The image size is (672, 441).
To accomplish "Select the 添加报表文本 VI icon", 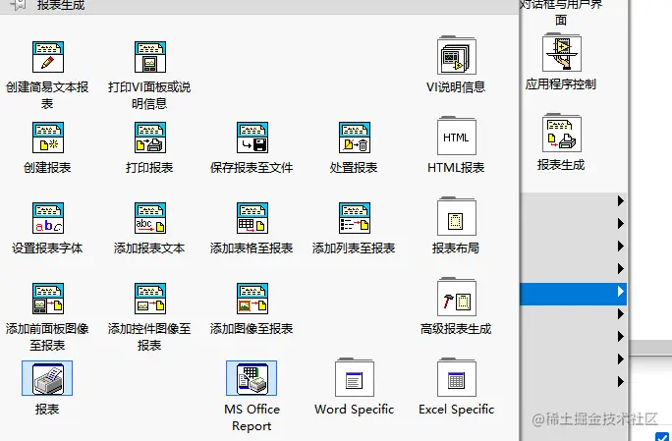I will point(150,218).
